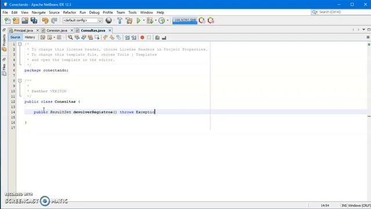Click the Debug Project icon
The image size is (371, 209).
point(150,21)
